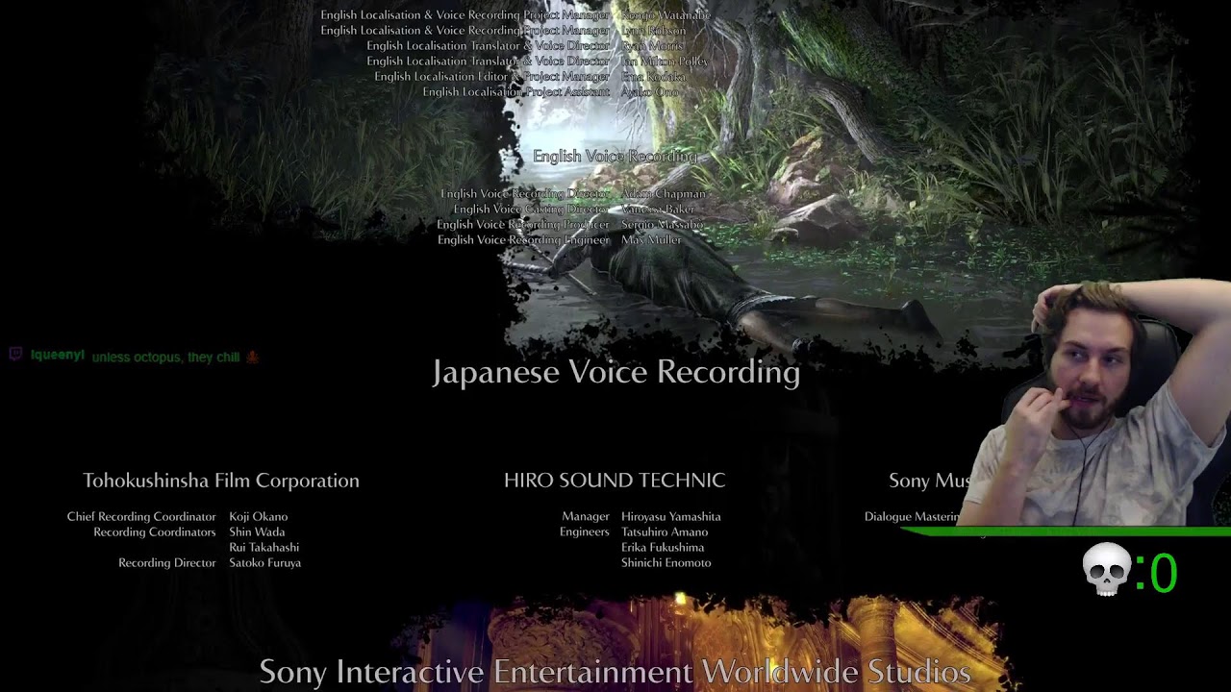Click the name 'Erika Fukushima'
This screenshot has width=1231, height=692.
tap(663, 548)
